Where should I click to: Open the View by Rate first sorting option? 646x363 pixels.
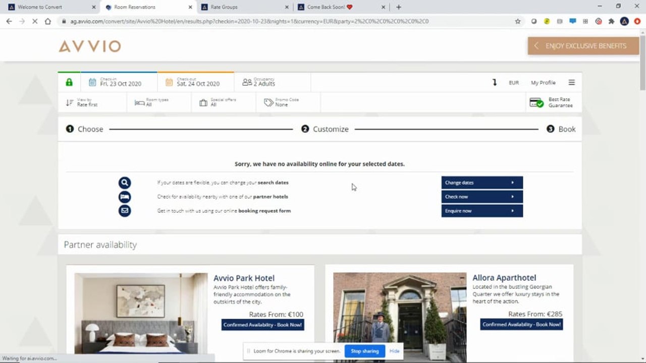92,102
